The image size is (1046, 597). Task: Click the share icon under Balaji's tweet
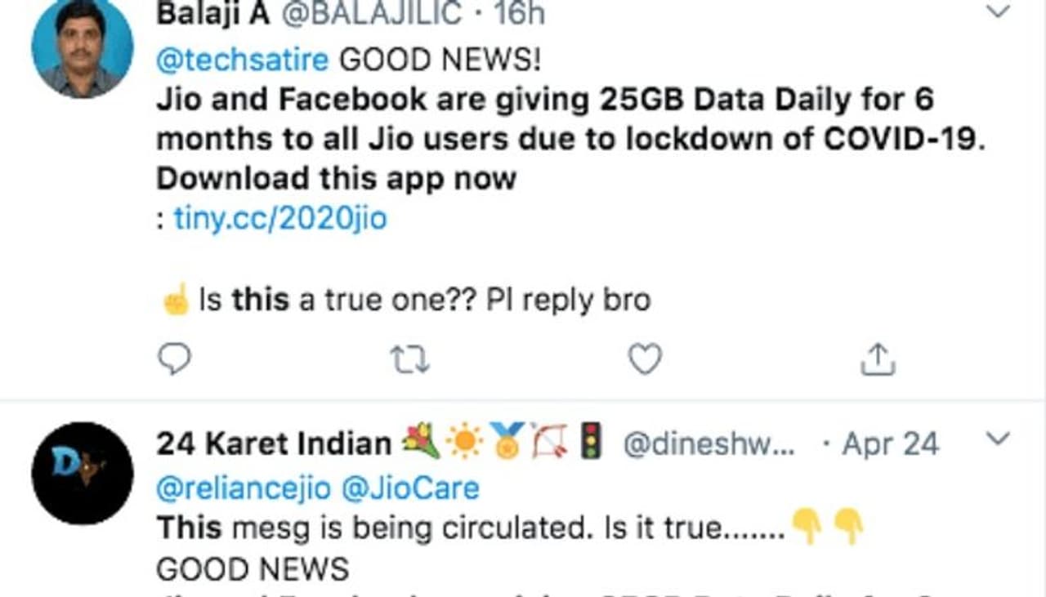pos(878,359)
